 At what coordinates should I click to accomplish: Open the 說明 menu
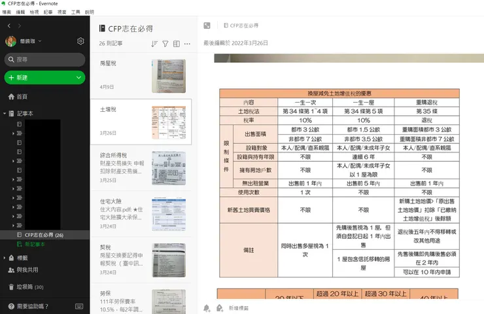pyautogui.click(x=90, y=12)
